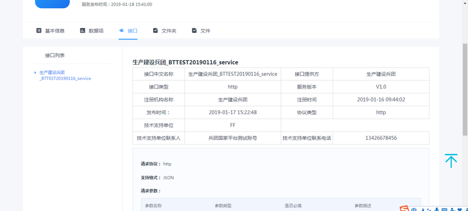Expand the arrow beside 生产建设兵团_BTTEST20190116_service in list

click(x=35, y=72)
